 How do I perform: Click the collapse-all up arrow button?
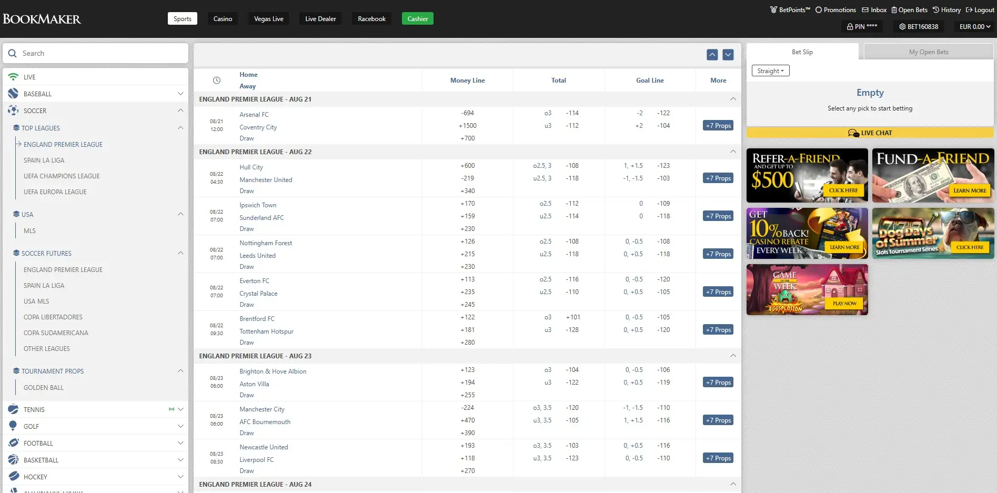click(x=712, y=55)
